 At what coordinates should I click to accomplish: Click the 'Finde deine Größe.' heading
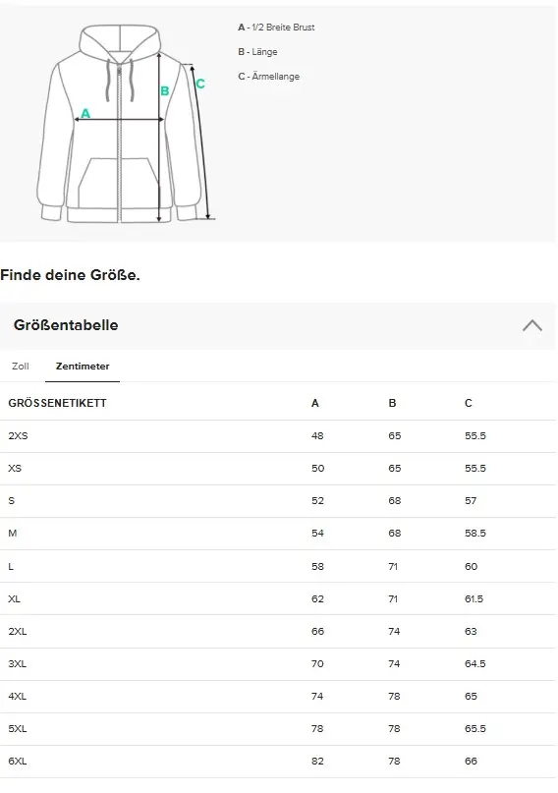pyautogui.click(x=70, y=275)
